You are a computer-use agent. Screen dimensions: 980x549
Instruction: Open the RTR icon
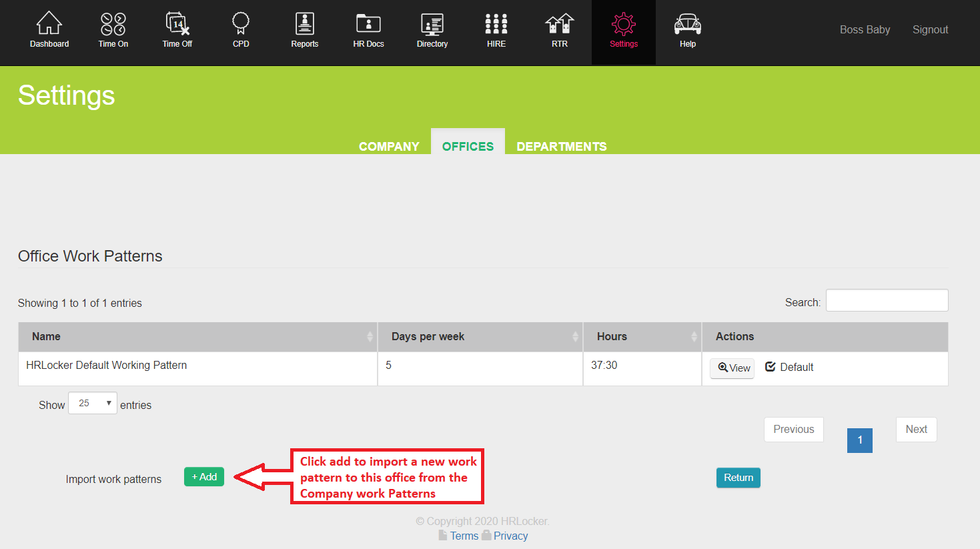click(560, 24)
